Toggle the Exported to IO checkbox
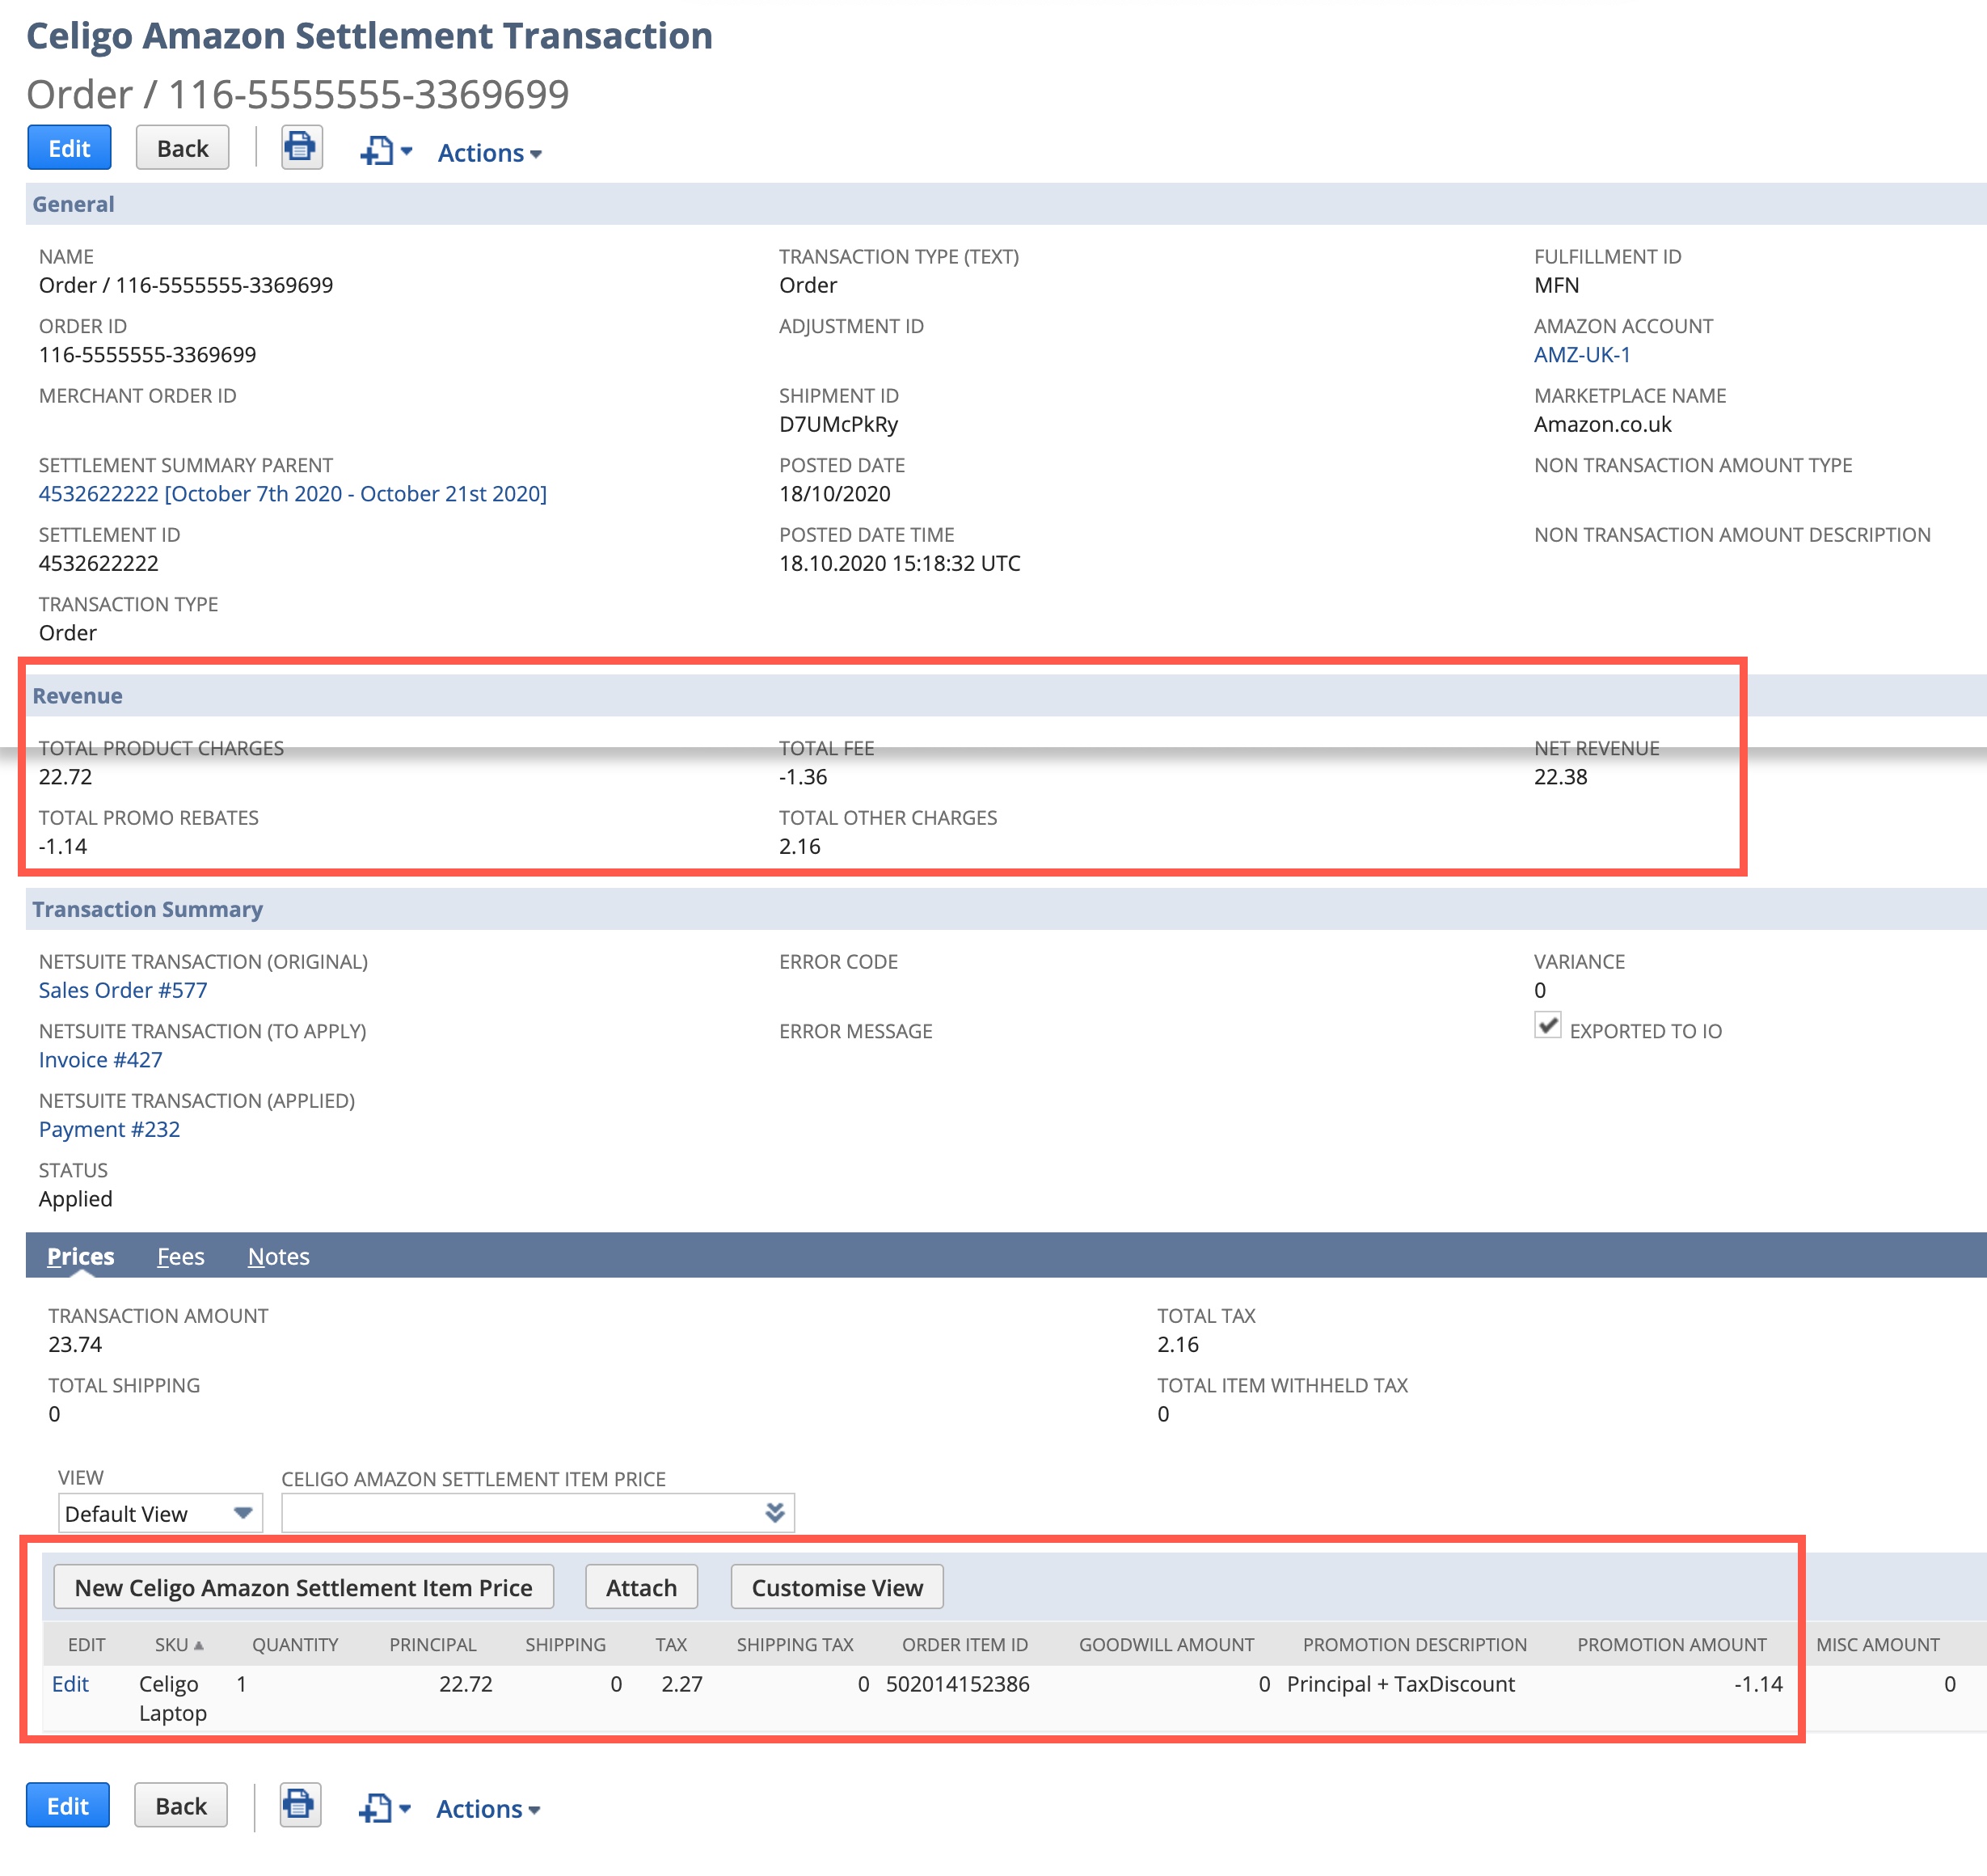The height and width of the screenshot is (1876, 1987). (1547, 1026)
